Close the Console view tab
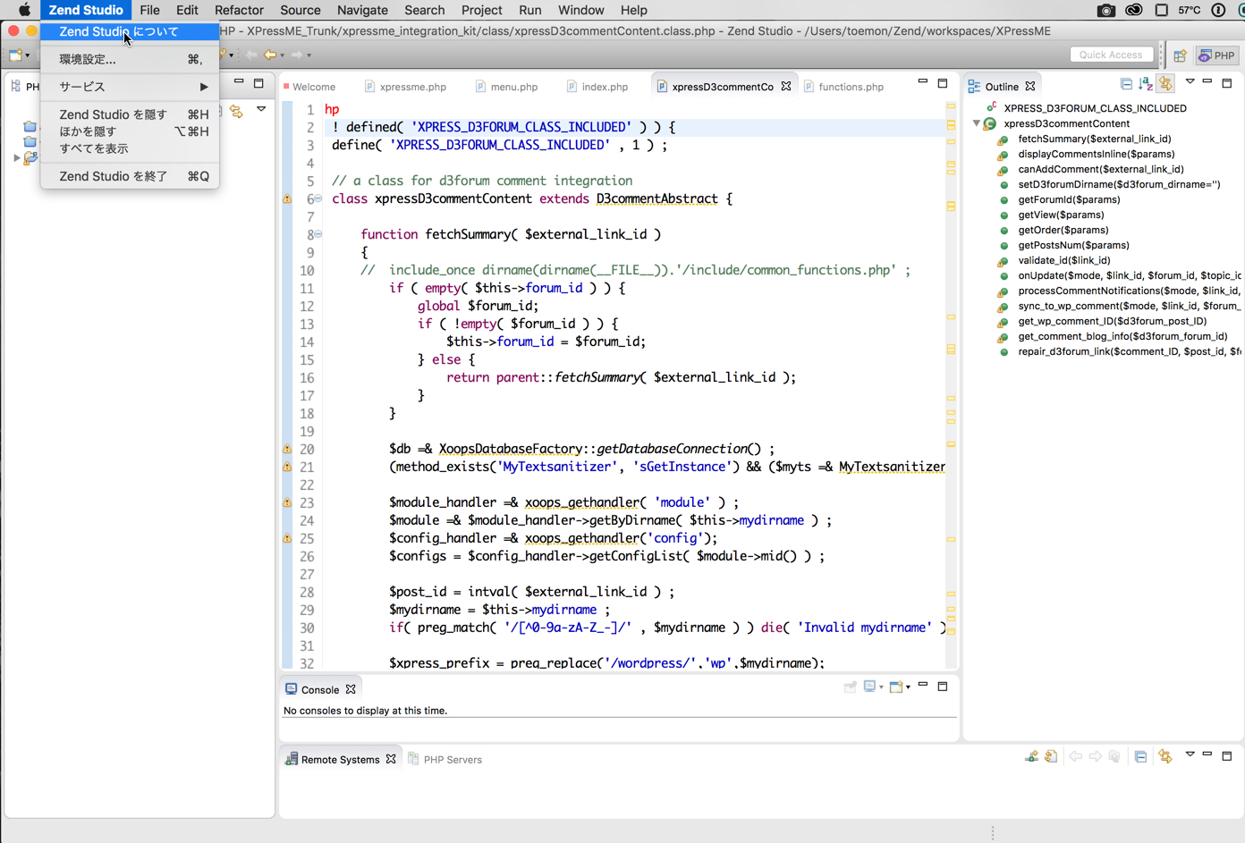The height and width of the screenshot is (843, 1245). click(x=351, y=689)
